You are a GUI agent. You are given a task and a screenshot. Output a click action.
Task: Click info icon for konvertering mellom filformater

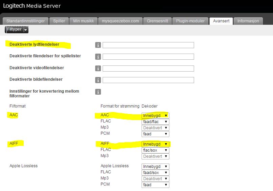[98, 92]
